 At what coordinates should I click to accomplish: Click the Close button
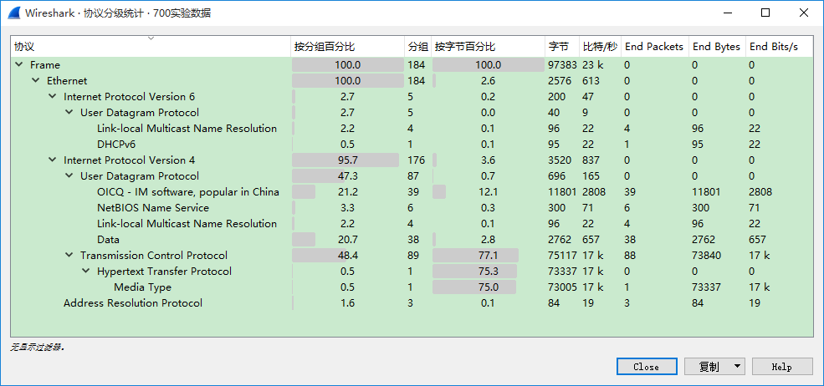pos(647,367)
